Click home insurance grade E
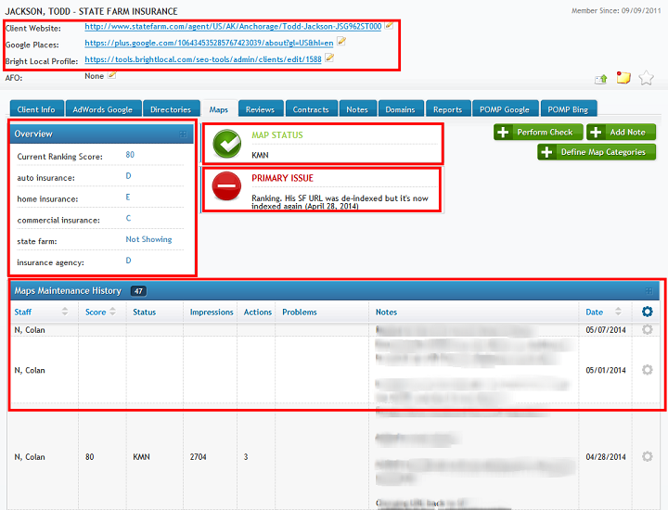668x510 pixels. (128, 198)
